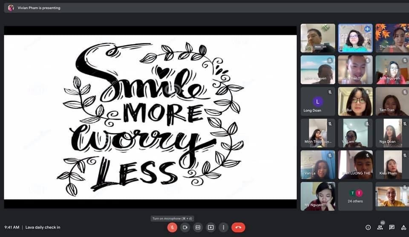Open meeting details info icon
The image size is (409, 237).
(368, 227)
